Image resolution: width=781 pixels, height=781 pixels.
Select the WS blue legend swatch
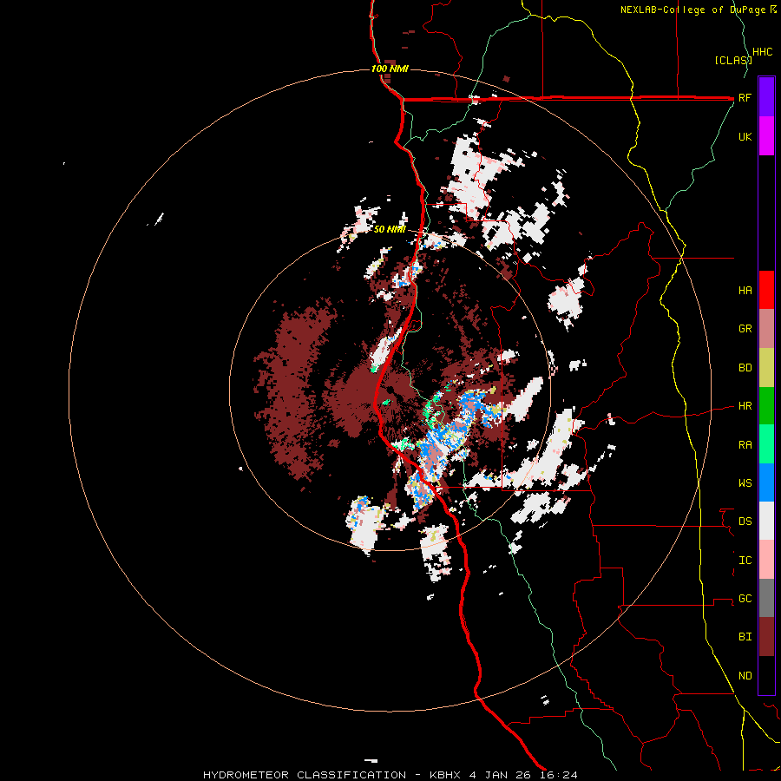[x=766, y=482]
